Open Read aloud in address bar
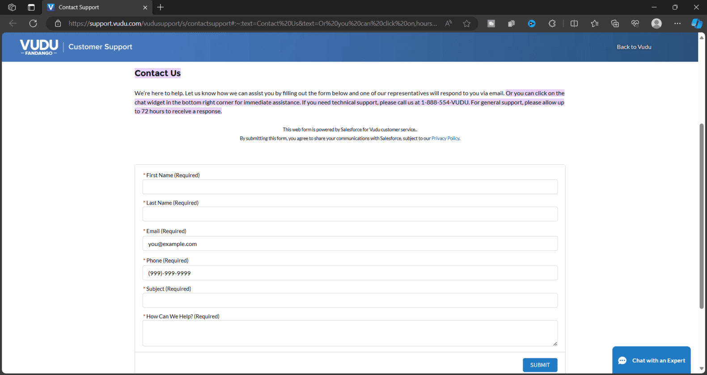Viewport: 707px width, 375px height. 448,24
